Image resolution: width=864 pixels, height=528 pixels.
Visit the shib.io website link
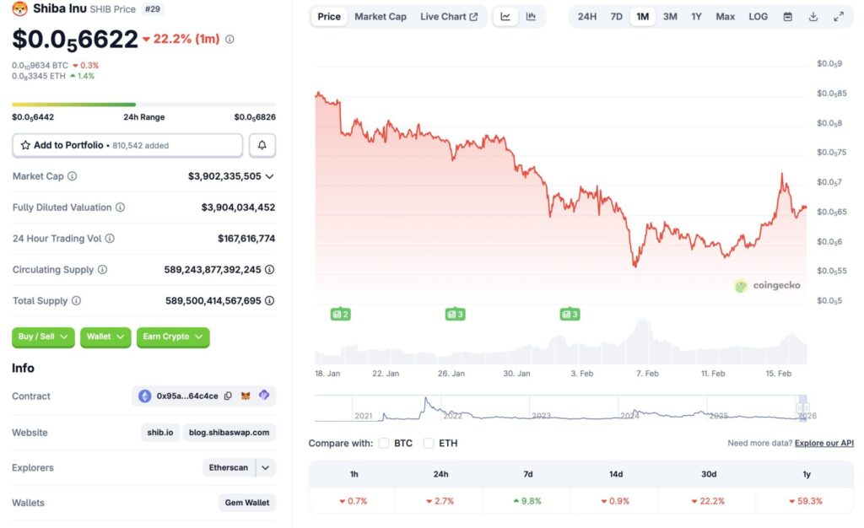(160, 432)
